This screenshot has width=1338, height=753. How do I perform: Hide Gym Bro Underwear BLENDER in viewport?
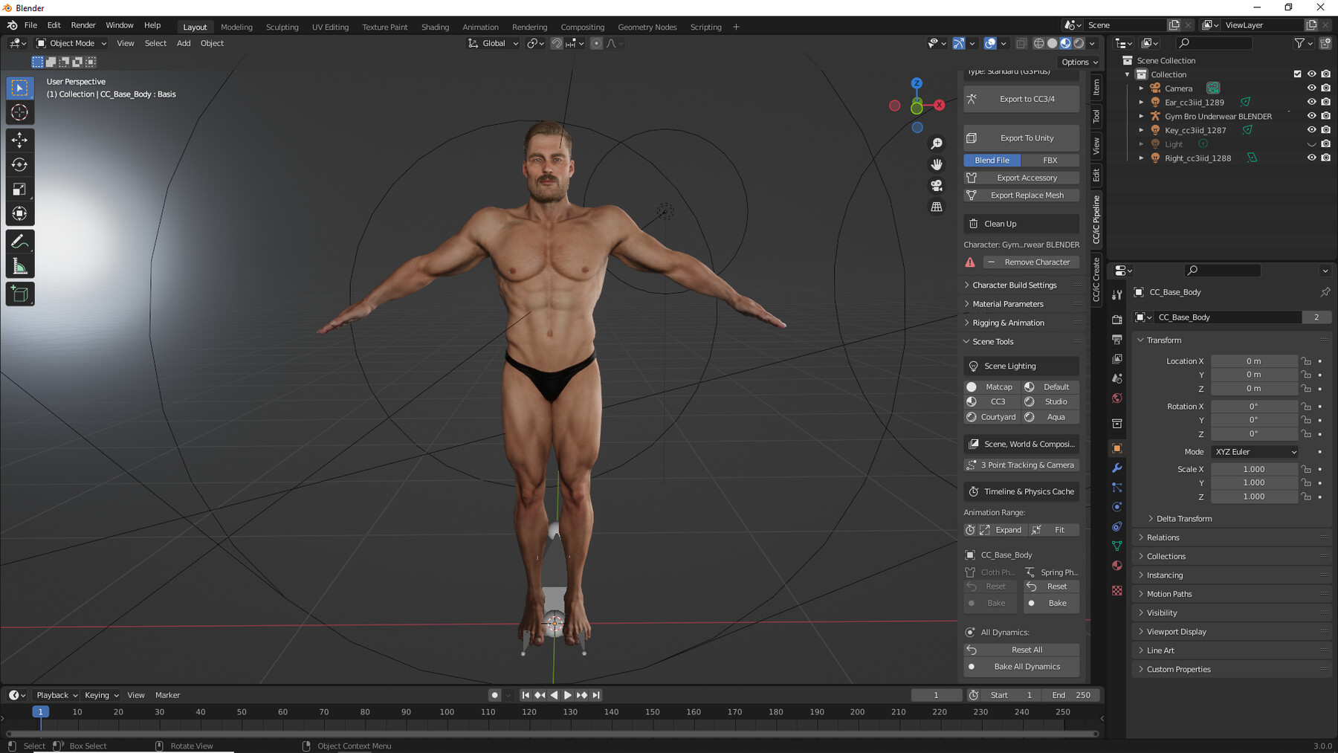[1311, 116]
